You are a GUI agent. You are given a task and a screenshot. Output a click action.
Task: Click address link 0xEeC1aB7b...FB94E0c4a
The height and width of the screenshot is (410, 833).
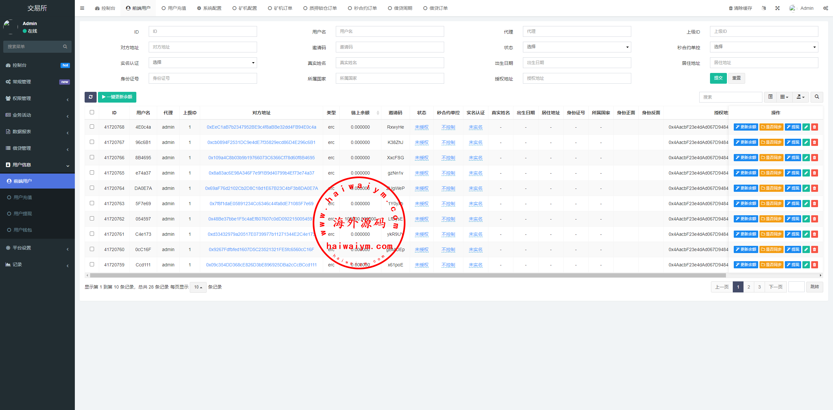pos(261,127)
